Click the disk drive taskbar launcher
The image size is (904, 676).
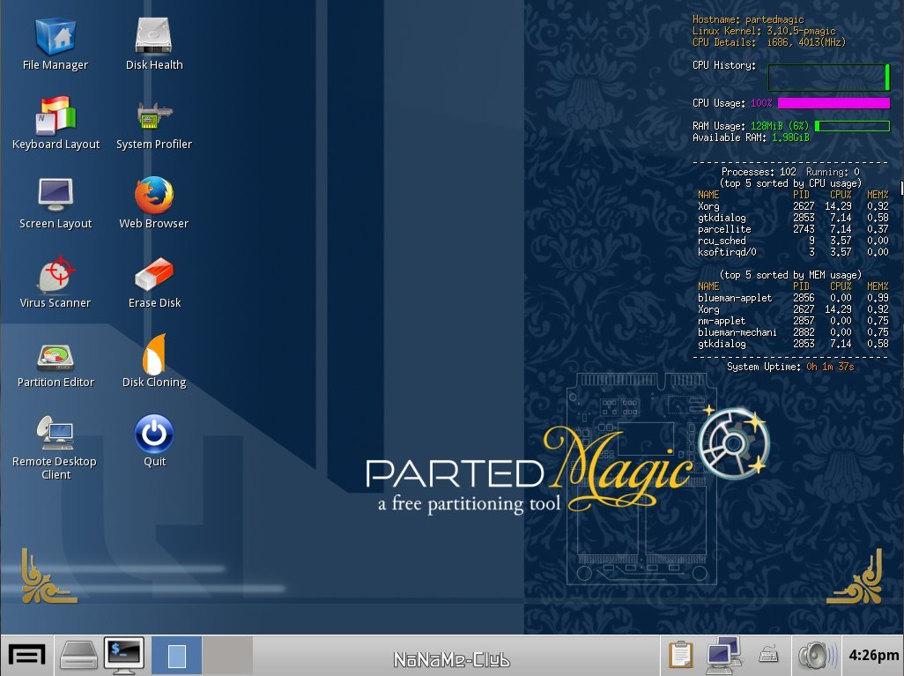(78, 656)
